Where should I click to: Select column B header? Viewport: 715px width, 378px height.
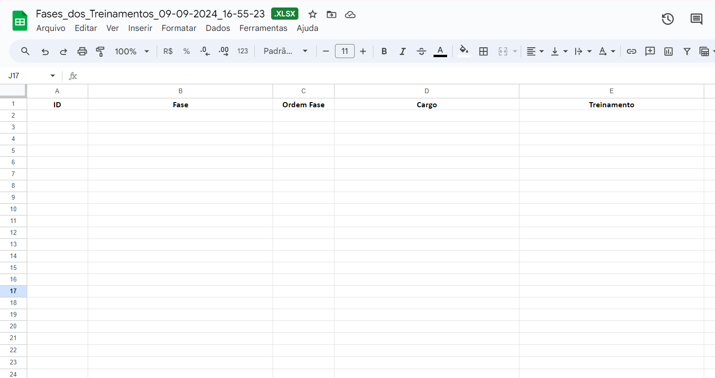point(180,91)
